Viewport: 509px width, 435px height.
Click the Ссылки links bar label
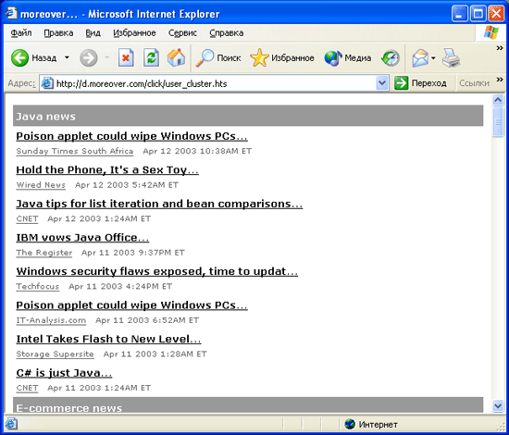[474, 83]
